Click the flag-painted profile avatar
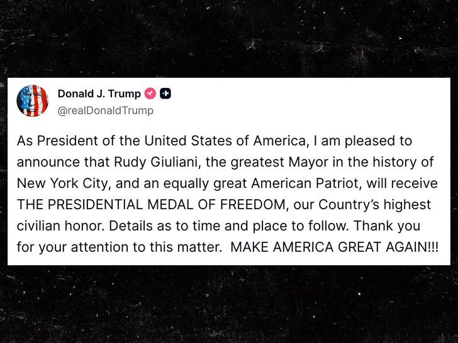458x343 pixels. [31, 101]
